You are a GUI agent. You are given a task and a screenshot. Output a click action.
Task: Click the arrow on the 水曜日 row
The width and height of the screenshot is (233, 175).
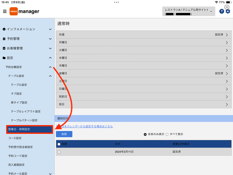tap(227, 58)
